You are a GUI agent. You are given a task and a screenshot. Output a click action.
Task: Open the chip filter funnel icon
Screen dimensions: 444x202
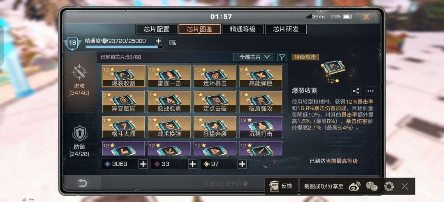click(282, 57)
